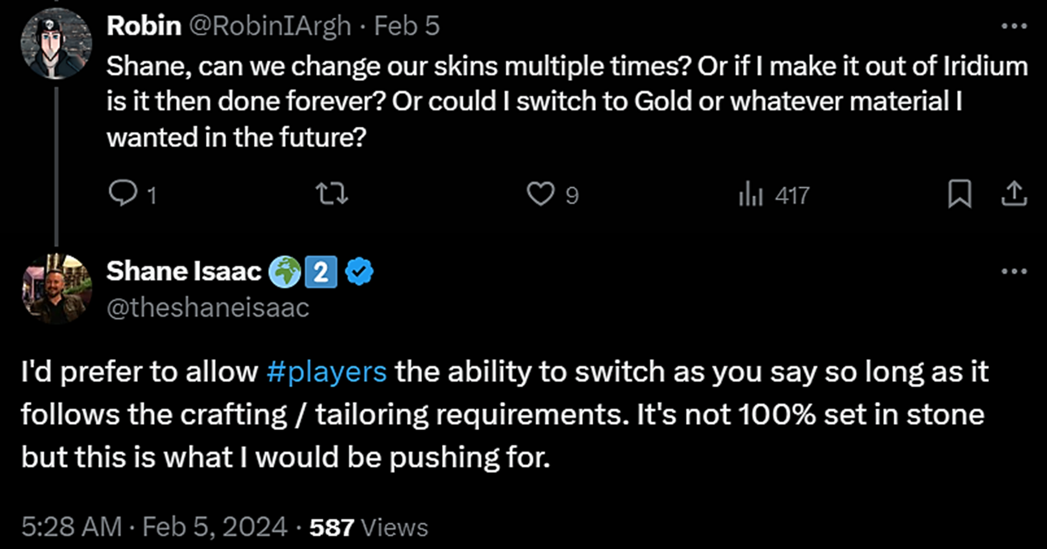Open Robin's profile via display name
1047x549 pixels.
coord(144,26)
